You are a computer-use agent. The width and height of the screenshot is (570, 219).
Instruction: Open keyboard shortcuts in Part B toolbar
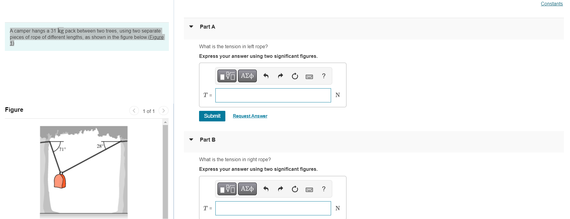pyautogui.click(x=309, y=189)
